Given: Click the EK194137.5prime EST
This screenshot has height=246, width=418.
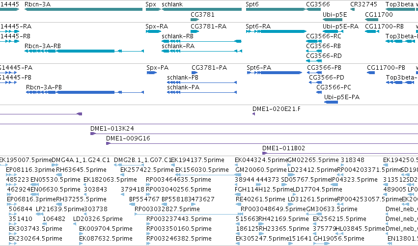Looking at the screenshot, I should (173, 165).
